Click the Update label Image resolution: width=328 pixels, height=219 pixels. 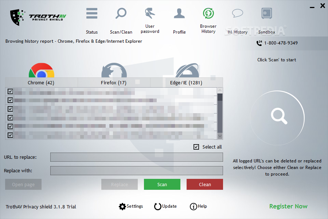click(x=169, y=206)
